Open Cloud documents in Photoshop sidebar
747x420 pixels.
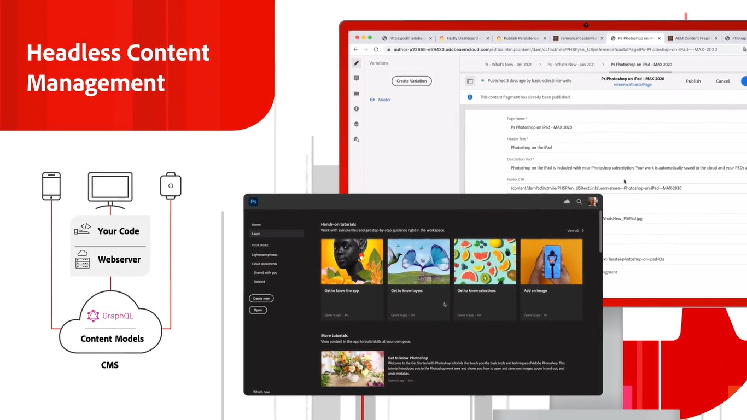(x=264, y=264)
